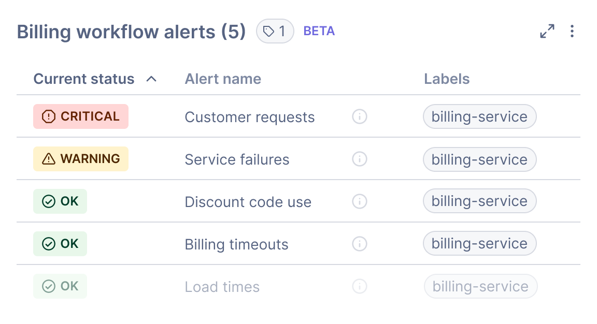Click the BETA tag in the header
Screen dimensions: 597x324
319,32
